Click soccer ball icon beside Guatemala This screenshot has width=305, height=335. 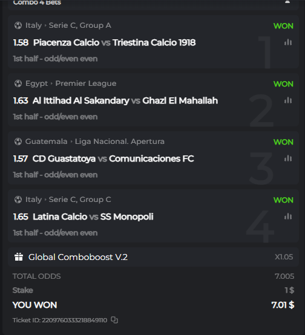pyautogui.click(x=18, y=141)
